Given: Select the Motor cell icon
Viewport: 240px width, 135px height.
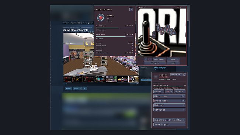Looking at the screenshot, I should 101,17.
